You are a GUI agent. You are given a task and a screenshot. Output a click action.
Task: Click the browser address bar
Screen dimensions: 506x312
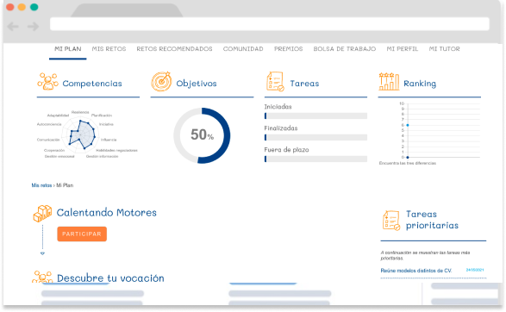270,24
